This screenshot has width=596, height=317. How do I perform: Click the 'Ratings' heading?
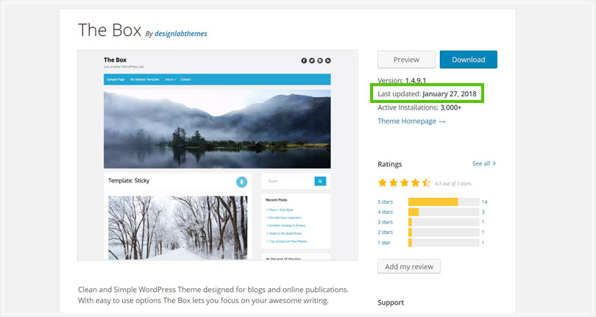coord(389,164)
